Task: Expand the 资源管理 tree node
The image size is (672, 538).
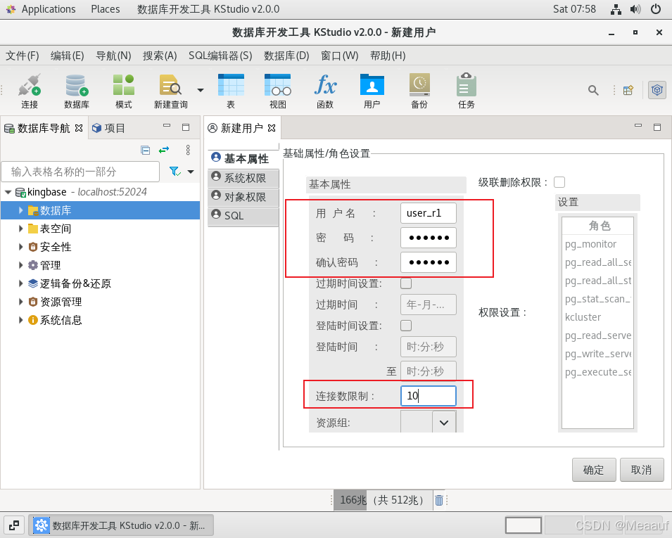Action: (20, 302)
